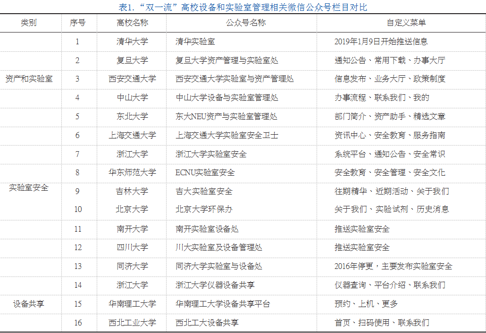Select the column header 高校名称
The image size is (486, 333).
tap(132, 23)
